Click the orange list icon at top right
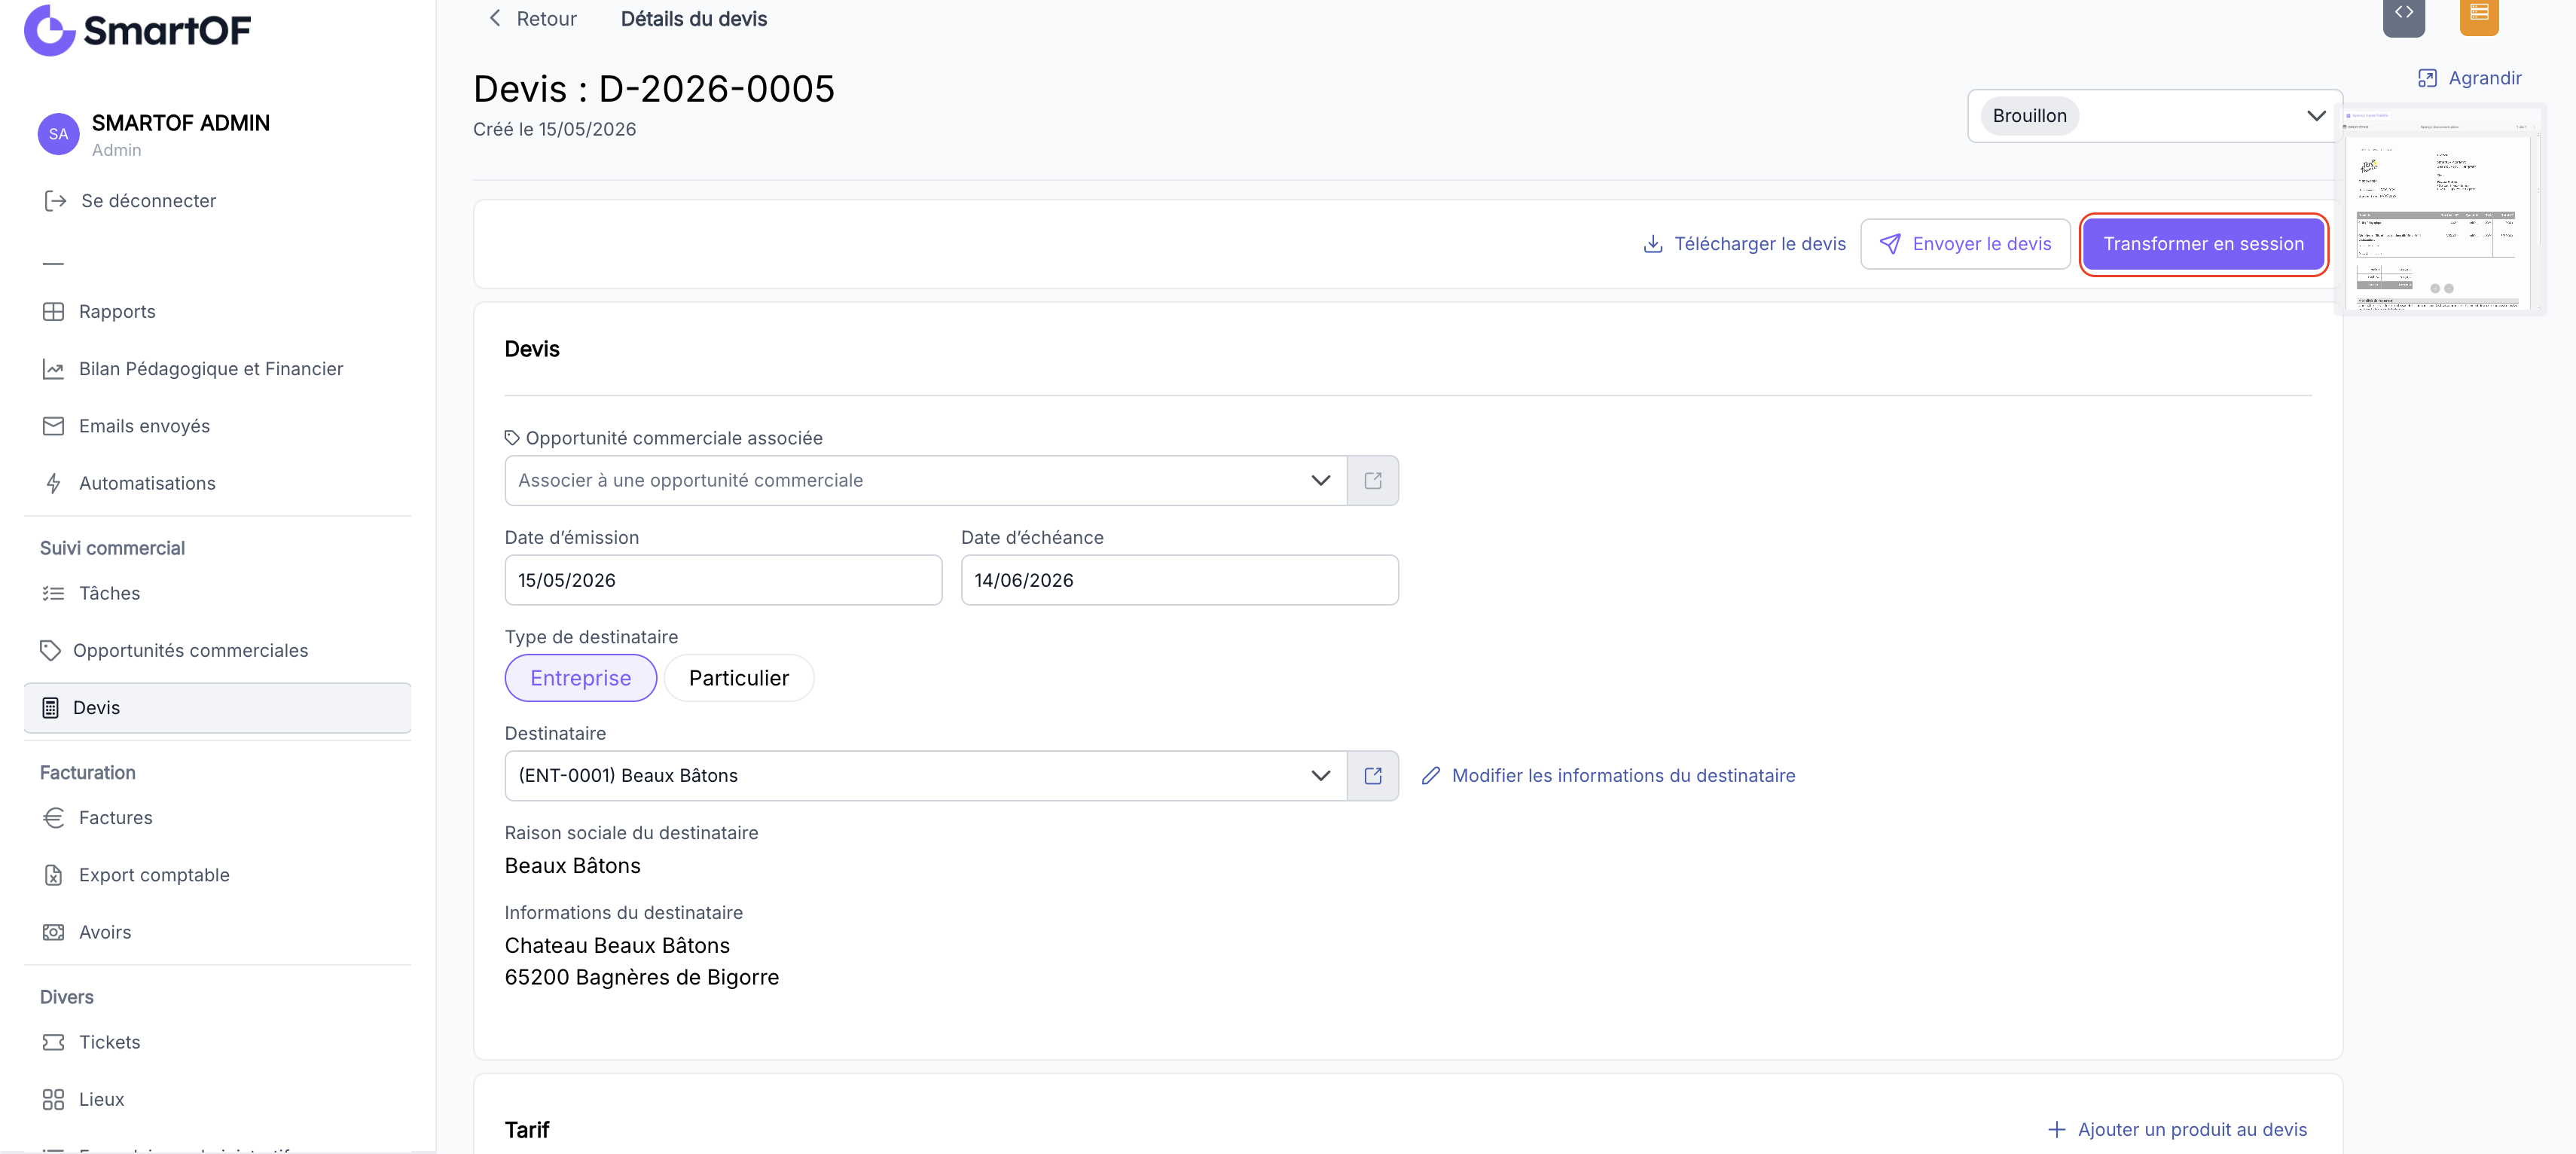 tap(2479, 14)
